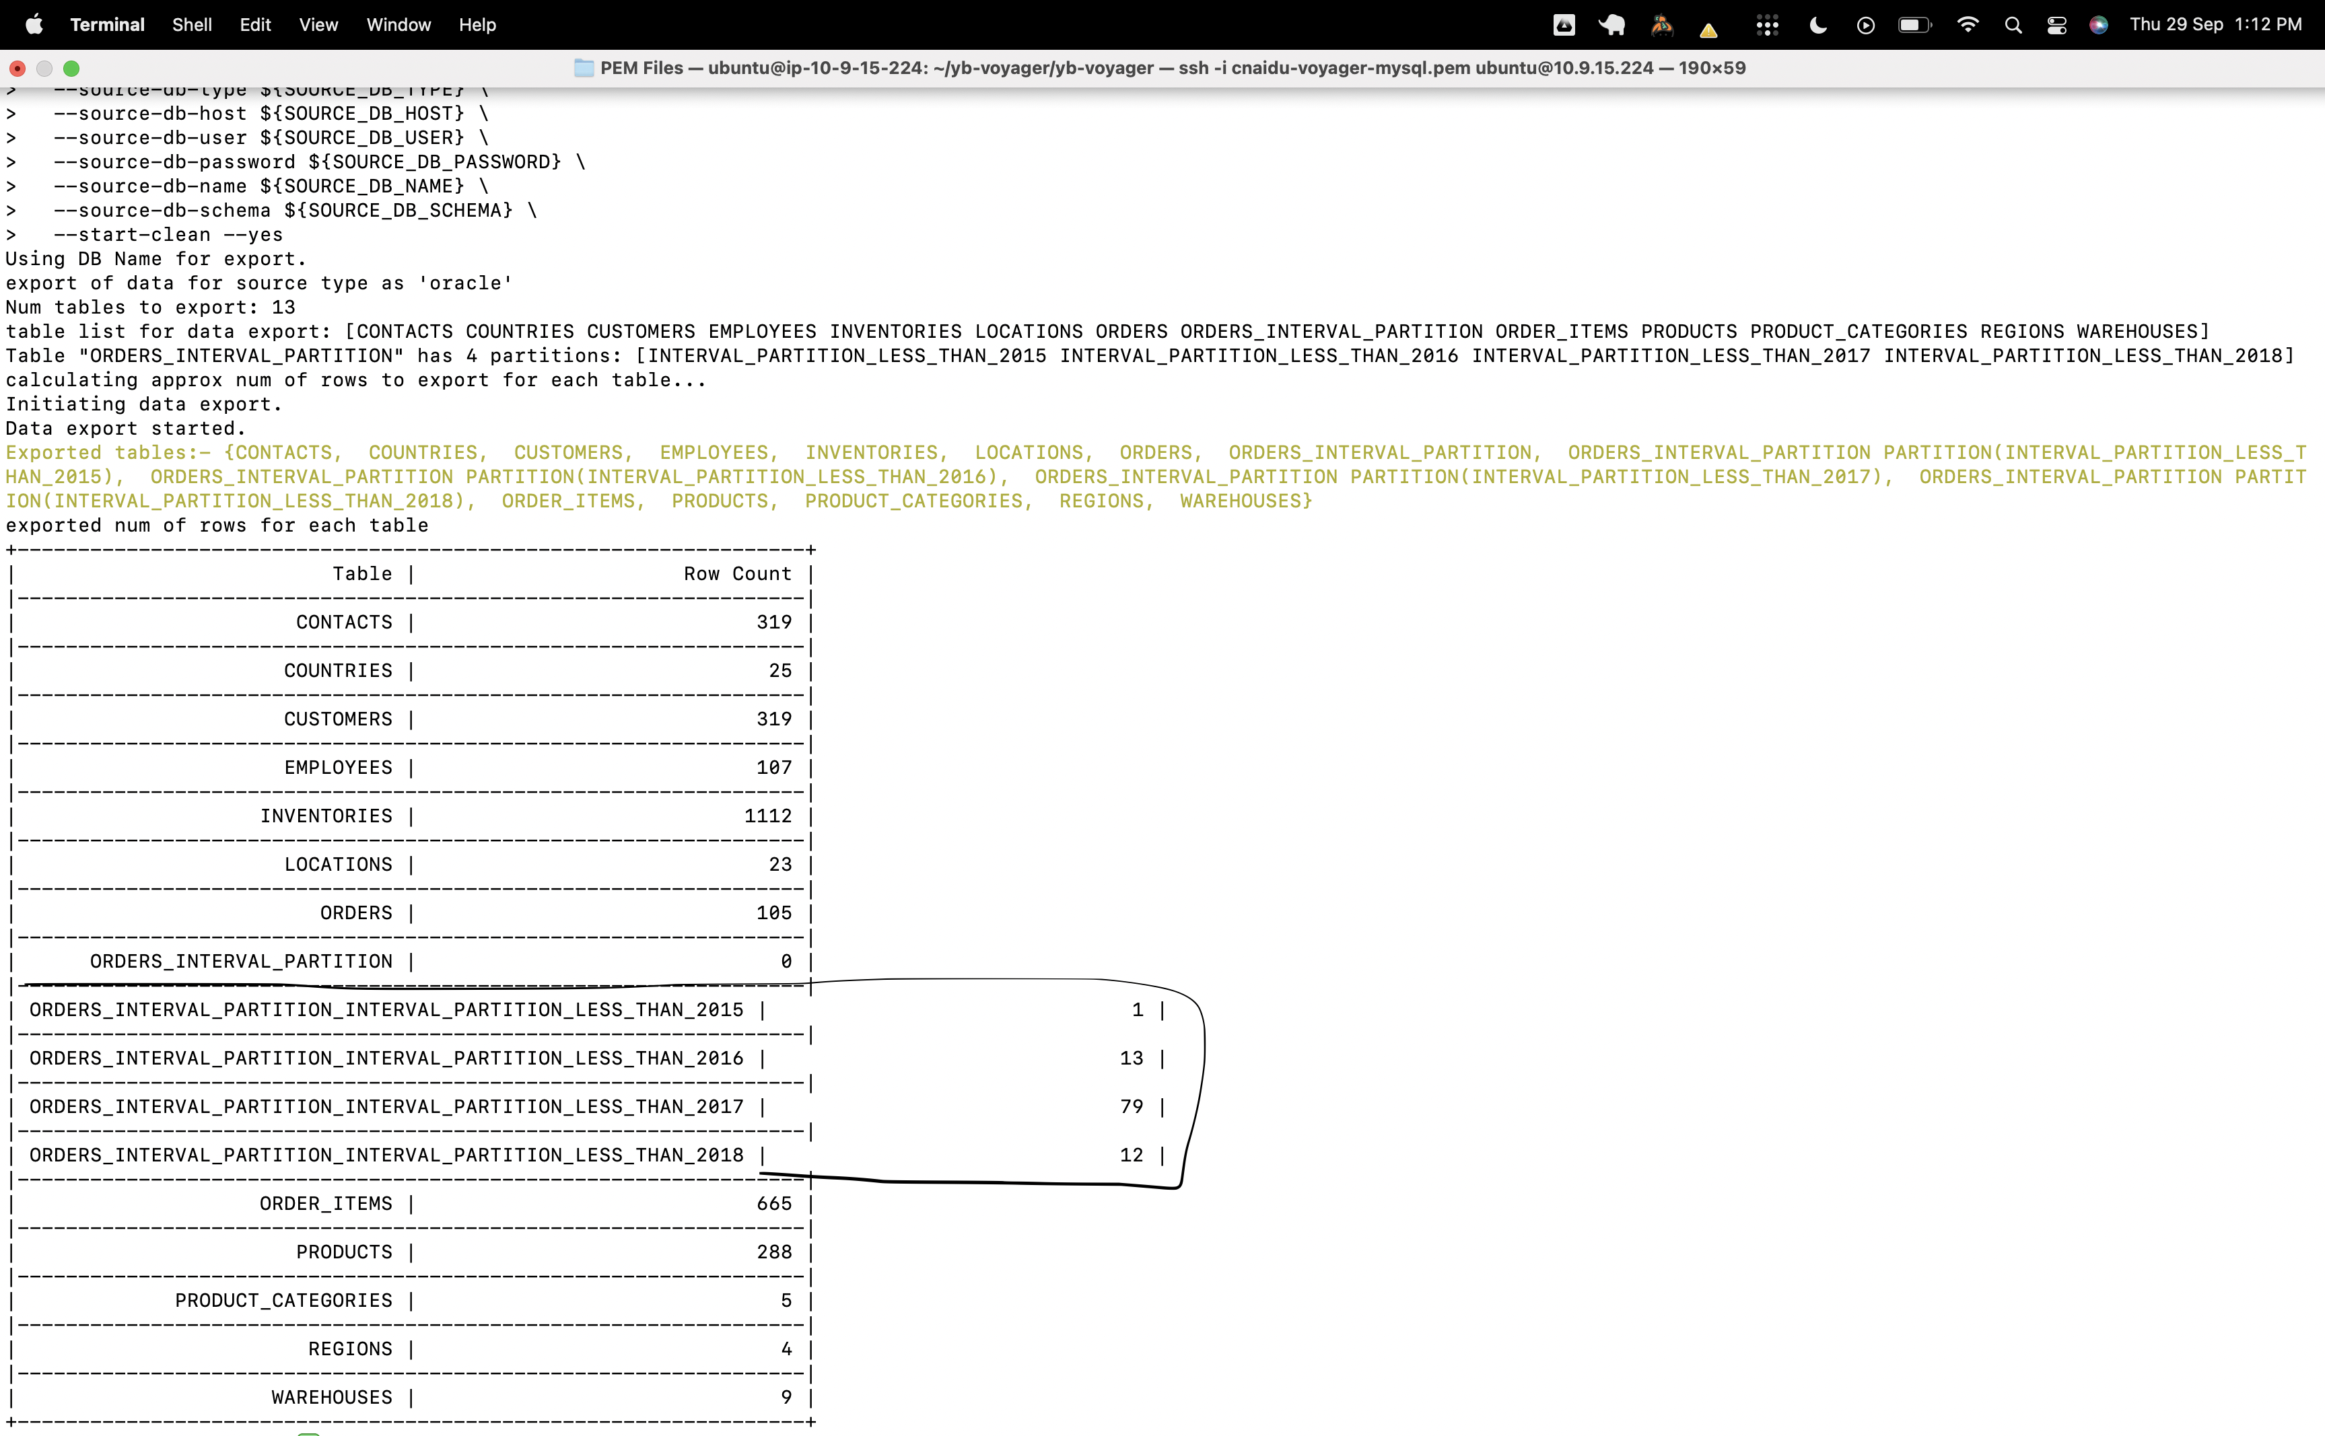Click the REGIONS row count 4

[786, 1349]
